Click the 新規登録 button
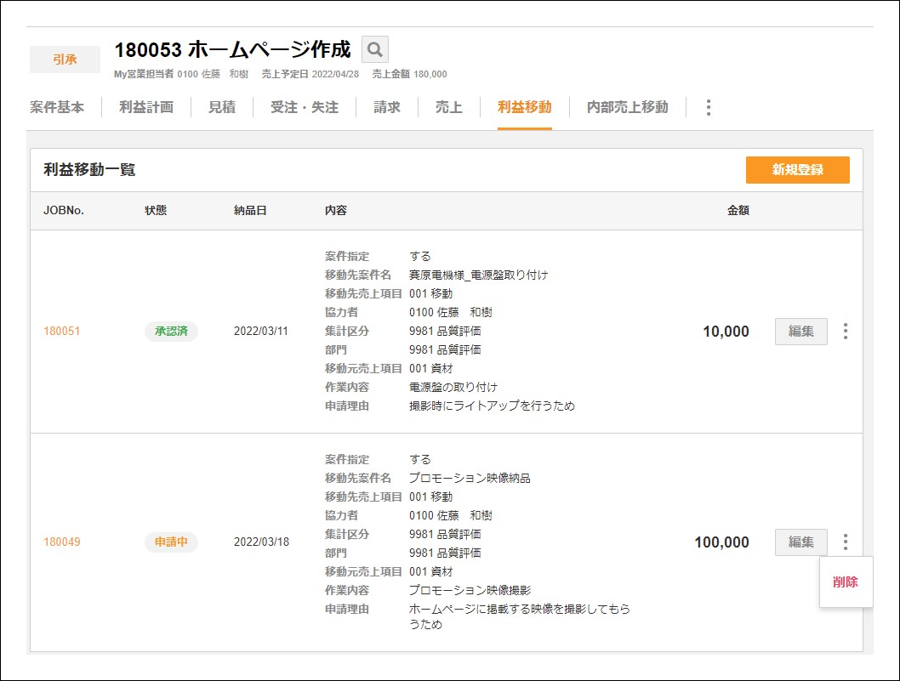900x681 pixels. point(798,170)
